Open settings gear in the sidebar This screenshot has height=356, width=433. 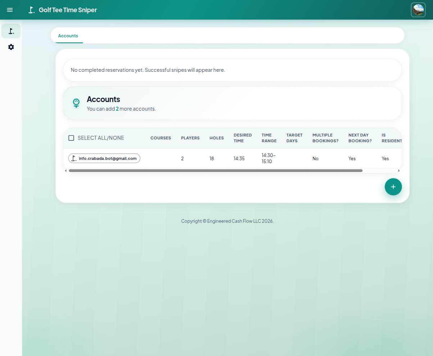(x=11, y=47)
